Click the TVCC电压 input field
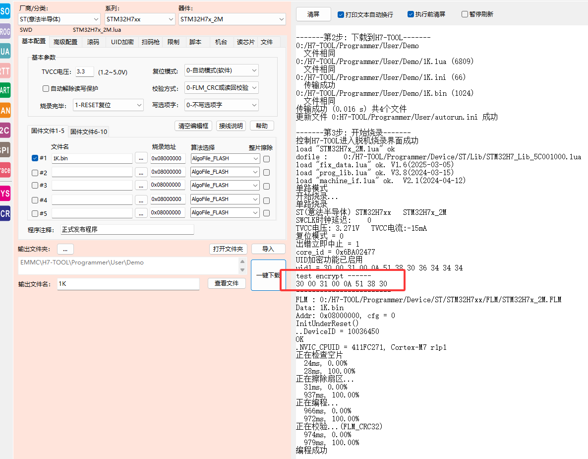Screen dimensions: 588x459 click(x=84, y=71)
